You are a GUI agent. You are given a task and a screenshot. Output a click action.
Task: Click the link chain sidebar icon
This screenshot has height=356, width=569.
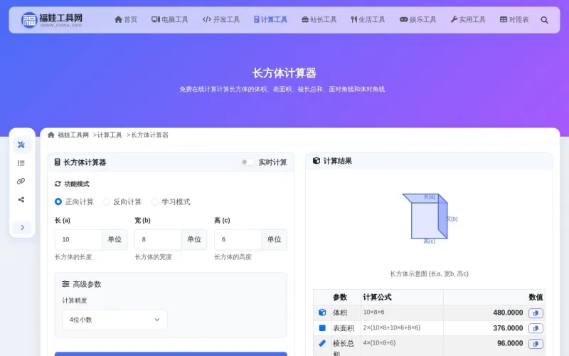pos(21,182)
